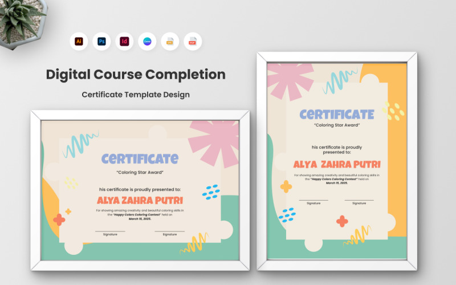Click 'CERTIFICATE' title on landscape certificate

coord(140,159)
